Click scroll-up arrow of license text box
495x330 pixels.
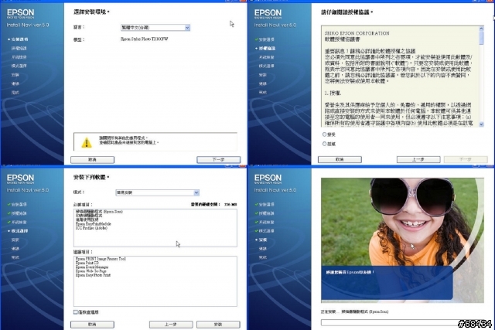[481, 29]
